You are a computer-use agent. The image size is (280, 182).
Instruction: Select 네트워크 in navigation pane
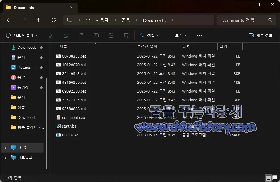(22, 158)
